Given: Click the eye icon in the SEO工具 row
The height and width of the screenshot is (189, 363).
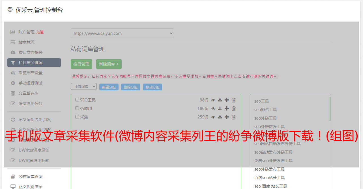Looking at the screenshot, I should coord(213,100).
